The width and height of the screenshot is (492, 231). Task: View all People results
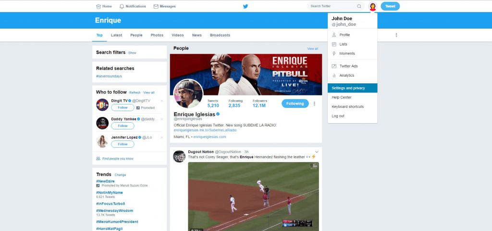tap(312, 49)
